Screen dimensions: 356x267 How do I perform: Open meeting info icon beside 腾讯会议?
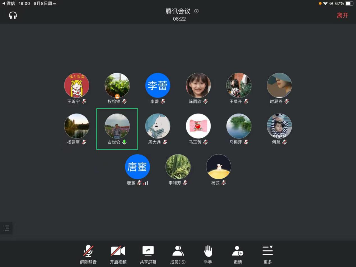[196, 11]
